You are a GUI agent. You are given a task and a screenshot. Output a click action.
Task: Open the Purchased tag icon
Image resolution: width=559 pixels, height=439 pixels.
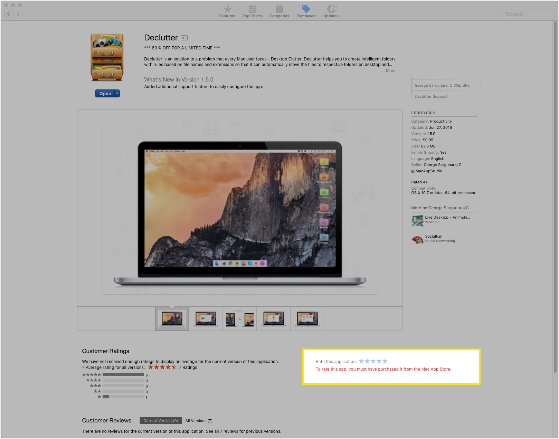pyautogui.click(x=306, y=11)
